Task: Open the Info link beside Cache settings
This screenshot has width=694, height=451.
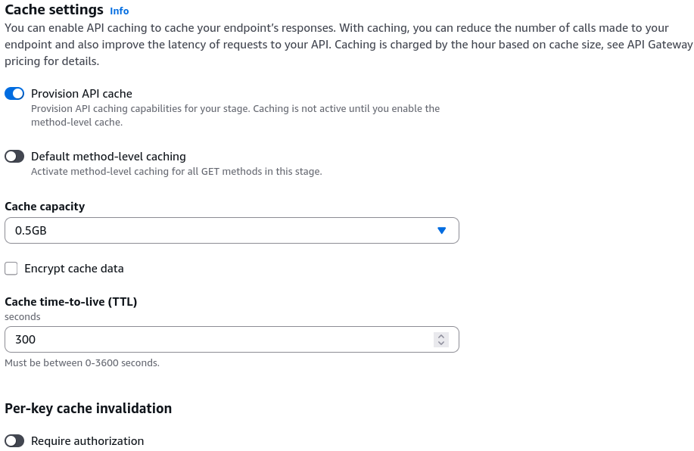Action: point(119,11)
